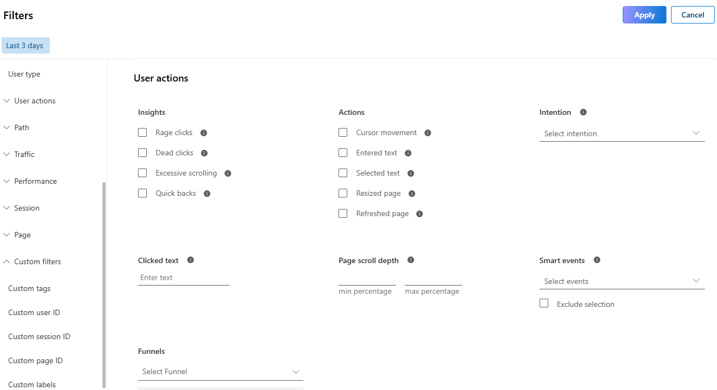717x390 pixels.
Task: Click the max percentage scroll depth field
Action: point(433,279)
